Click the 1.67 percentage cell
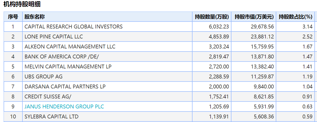The width and height of the screenshot is (317, 122). click(x=296, y=47)
